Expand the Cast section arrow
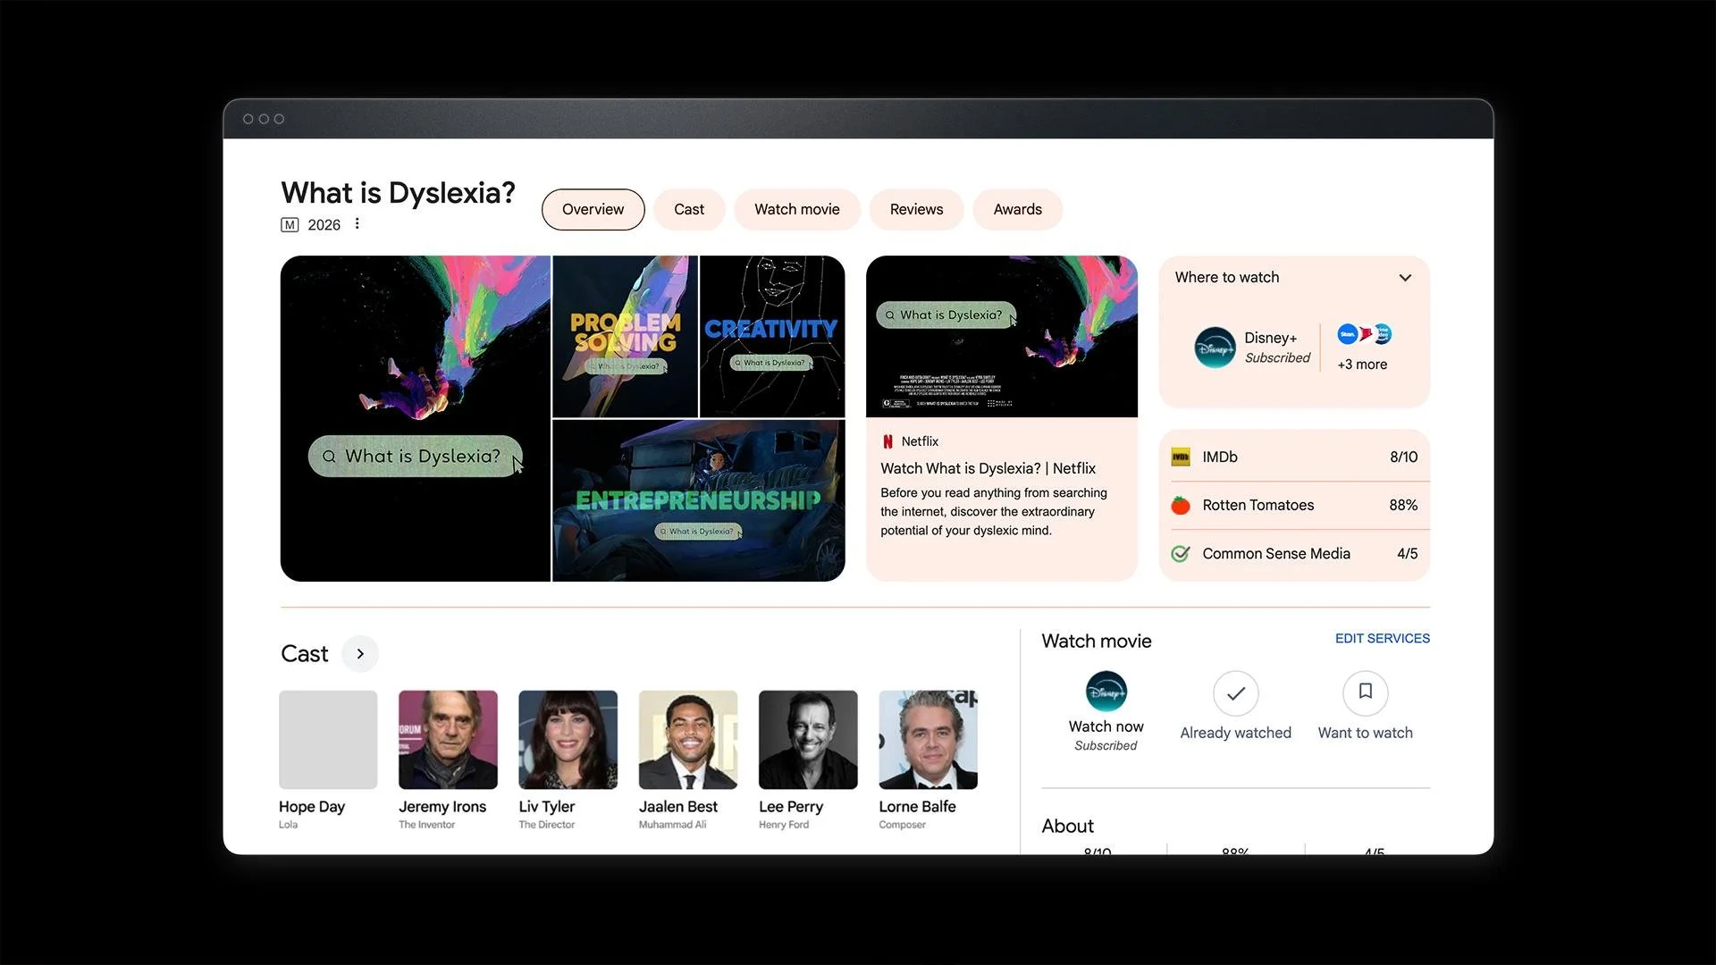The width and height of the screenshot is (1716, 965). [360, 654]
